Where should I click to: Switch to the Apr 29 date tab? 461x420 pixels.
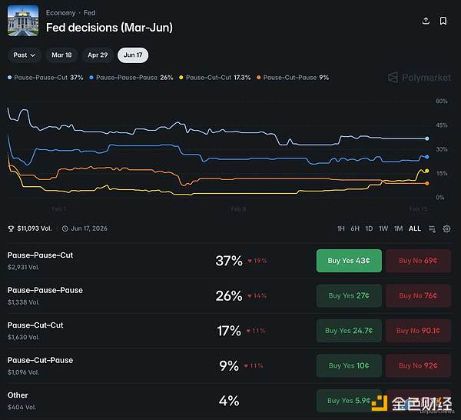98,55
